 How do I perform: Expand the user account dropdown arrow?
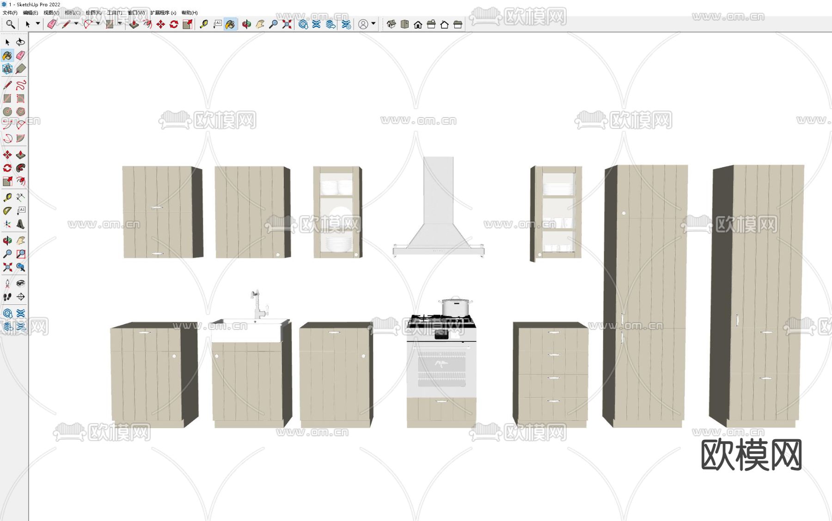(x=373, y=24)
